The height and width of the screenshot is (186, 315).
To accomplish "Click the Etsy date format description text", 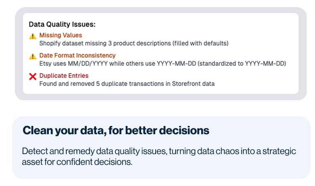I will pos(163,63).
